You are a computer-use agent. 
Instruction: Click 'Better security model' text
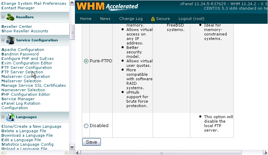coord(134,52)
